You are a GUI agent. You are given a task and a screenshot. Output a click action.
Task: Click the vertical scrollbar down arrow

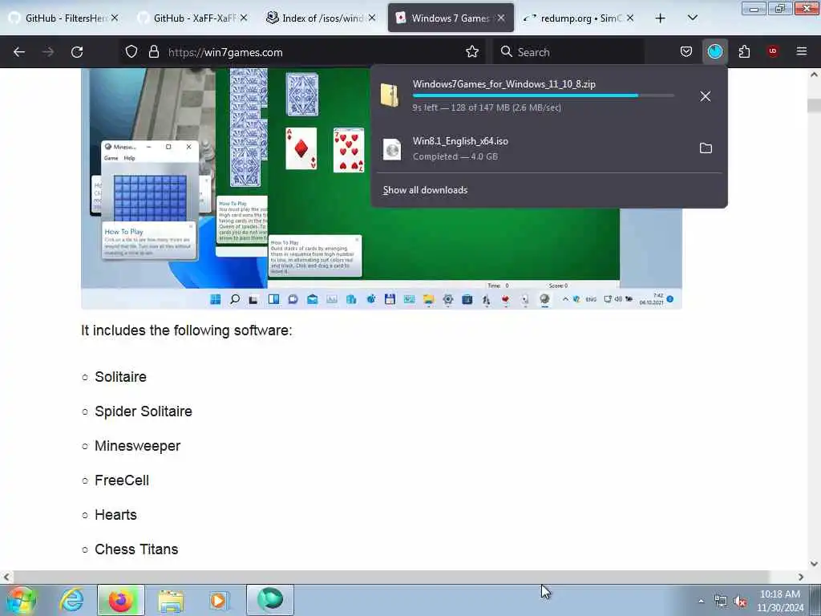814,564
